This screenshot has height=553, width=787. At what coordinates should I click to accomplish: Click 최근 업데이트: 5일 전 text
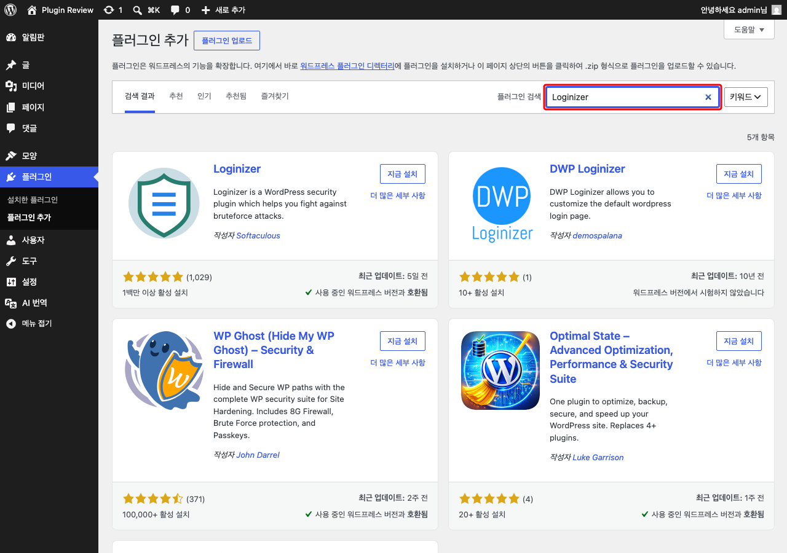[393, 276]
